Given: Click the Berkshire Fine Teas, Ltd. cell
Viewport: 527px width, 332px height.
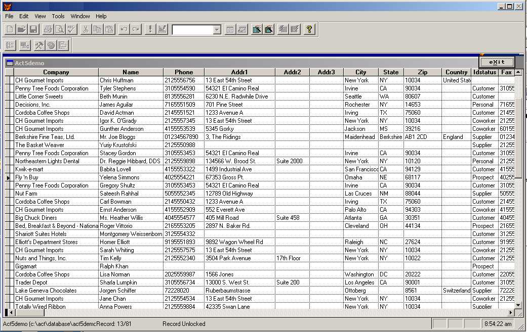Looking at the screenshot, I should 56,137.
